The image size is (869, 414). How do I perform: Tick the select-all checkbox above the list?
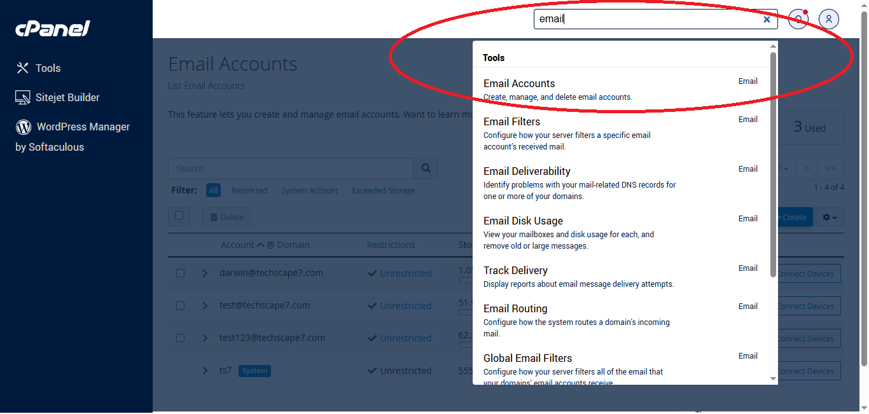point(179,216)
